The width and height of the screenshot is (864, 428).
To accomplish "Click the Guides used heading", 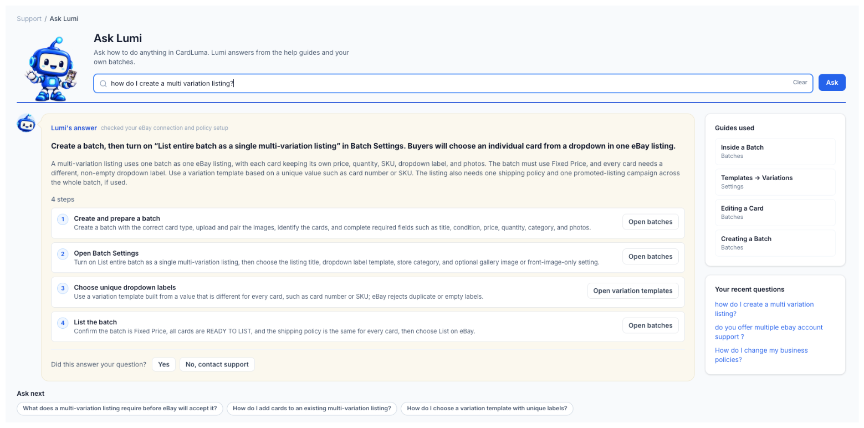I will point(734,128).
